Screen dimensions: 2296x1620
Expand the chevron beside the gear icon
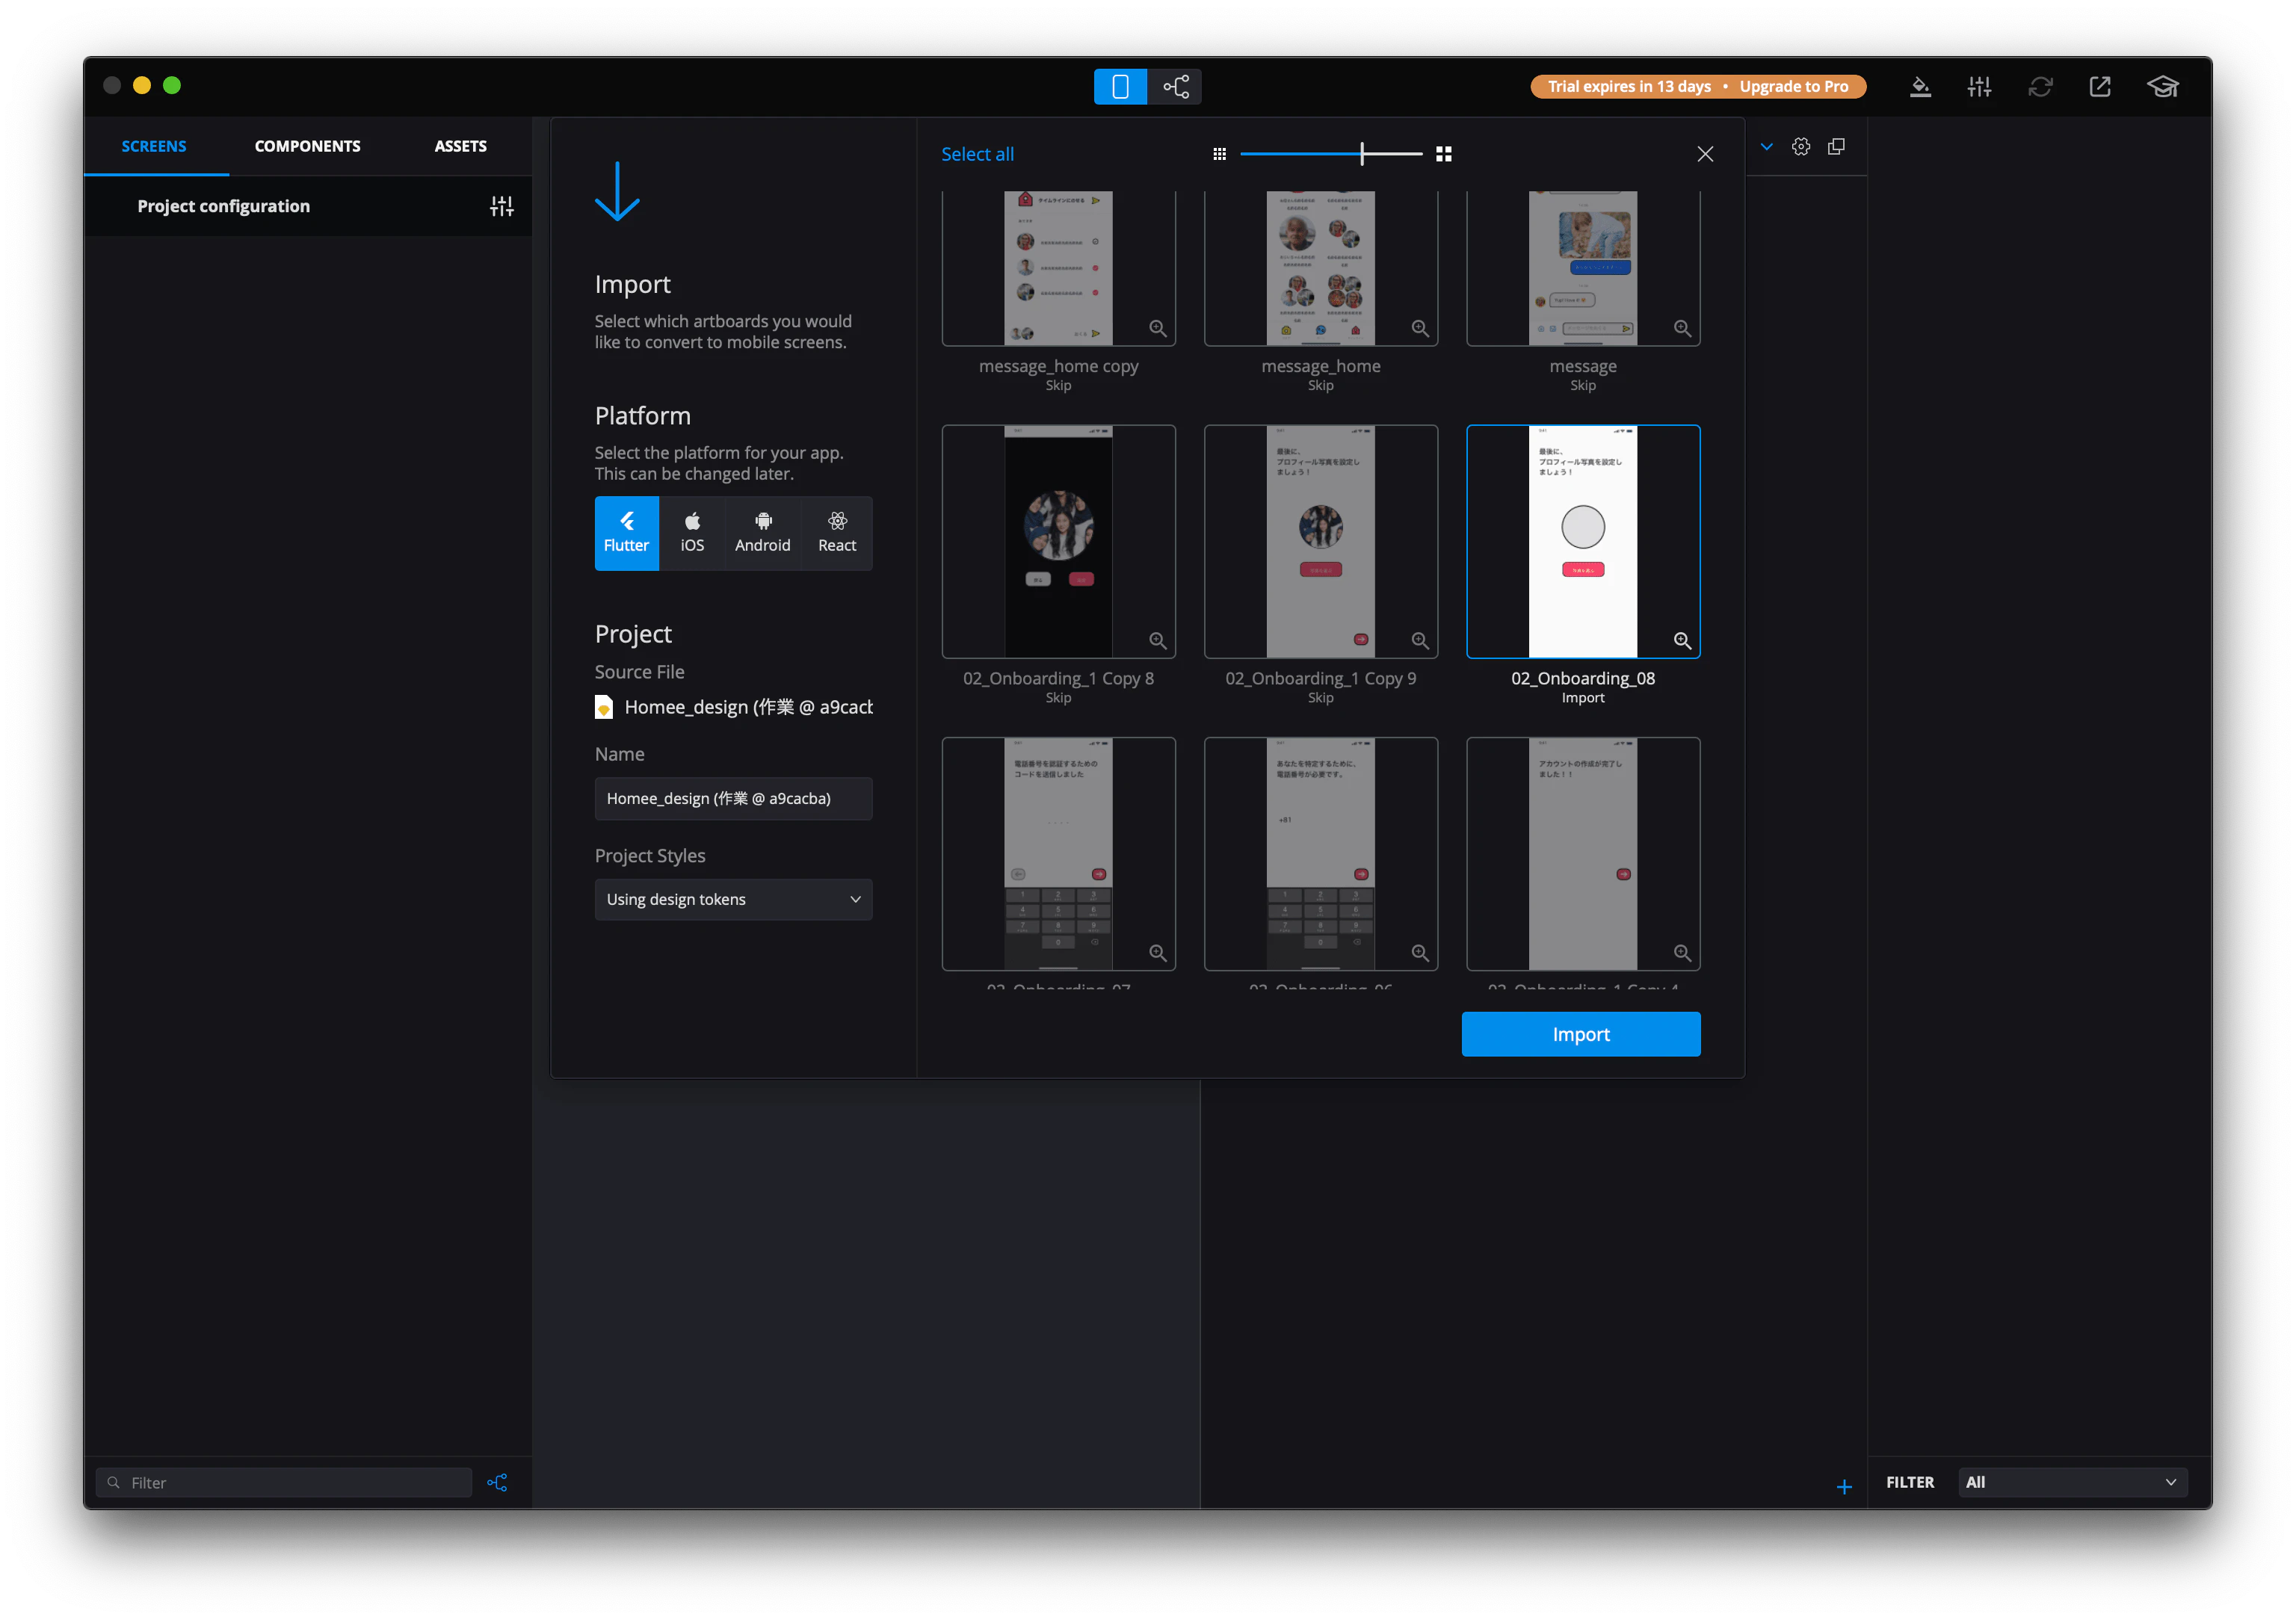(x=1767, y=147)
